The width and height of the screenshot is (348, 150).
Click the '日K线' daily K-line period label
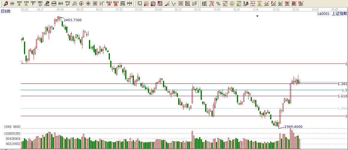click(6, 11)
